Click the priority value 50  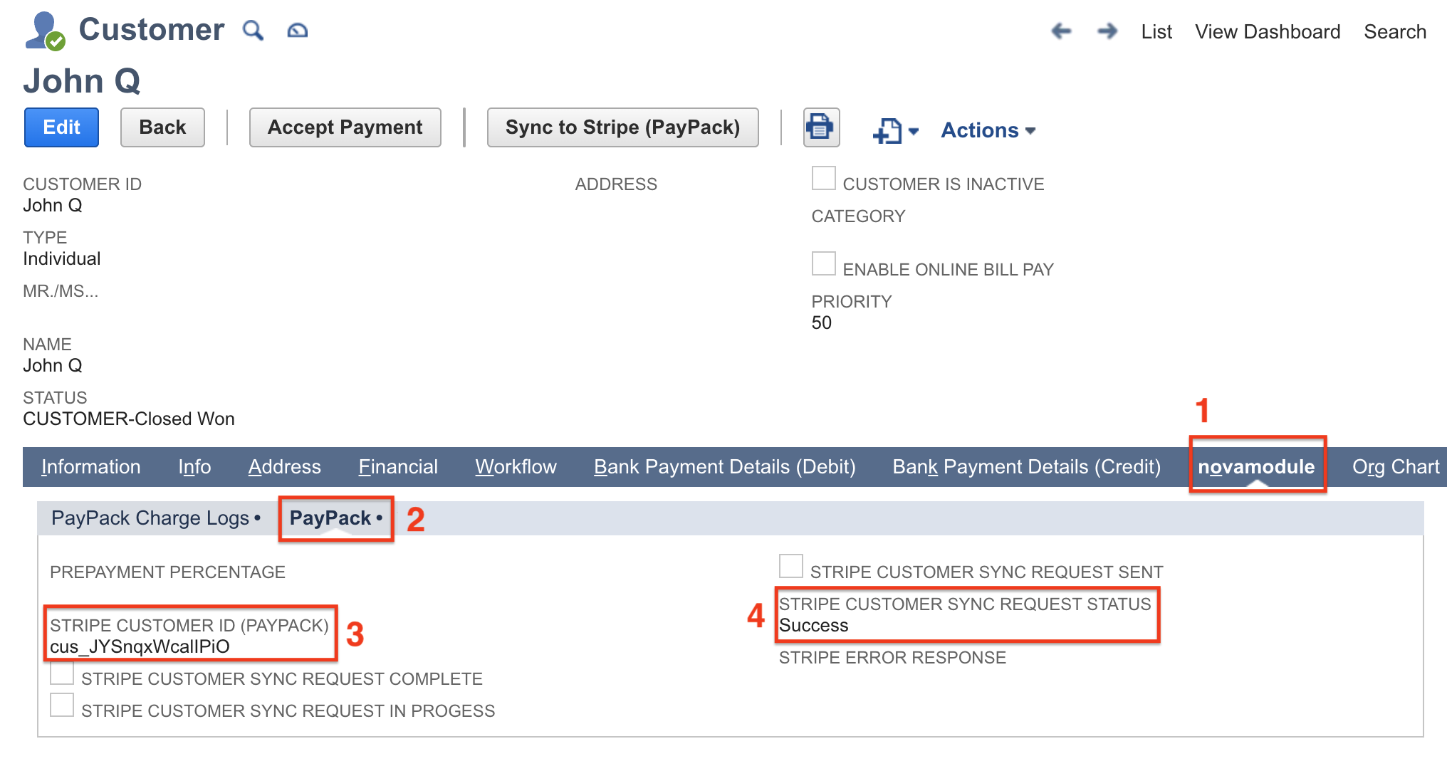[x=822, y=322]
